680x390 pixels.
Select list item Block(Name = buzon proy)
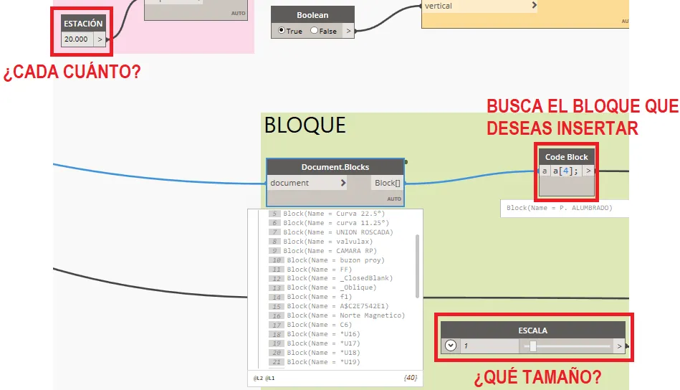pyautogui.click(x=335, y=260)
